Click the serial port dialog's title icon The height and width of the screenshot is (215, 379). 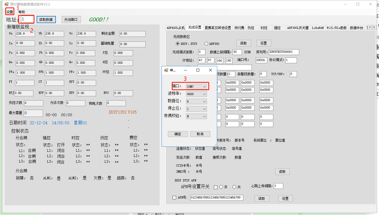pyautogui.click(x=166, y=70)
